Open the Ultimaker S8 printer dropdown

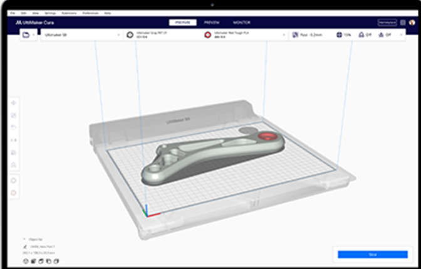[x=81, y=36]
